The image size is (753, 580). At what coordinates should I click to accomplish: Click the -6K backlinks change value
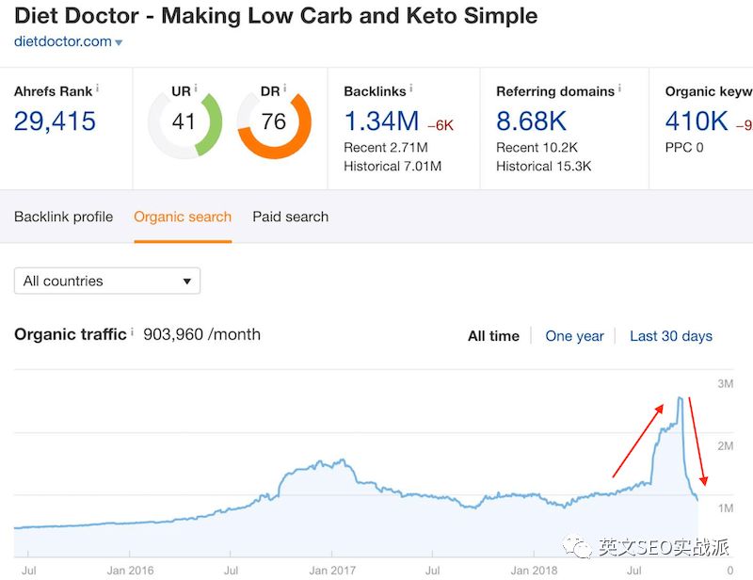click(x=441, y=125)
